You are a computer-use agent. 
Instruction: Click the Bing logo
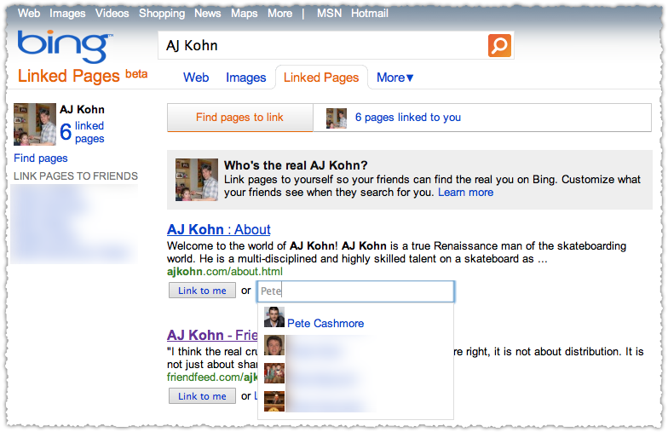point(65,46)
